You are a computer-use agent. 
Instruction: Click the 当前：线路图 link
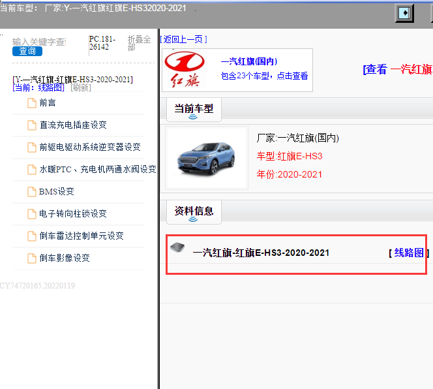click(38, 88)
